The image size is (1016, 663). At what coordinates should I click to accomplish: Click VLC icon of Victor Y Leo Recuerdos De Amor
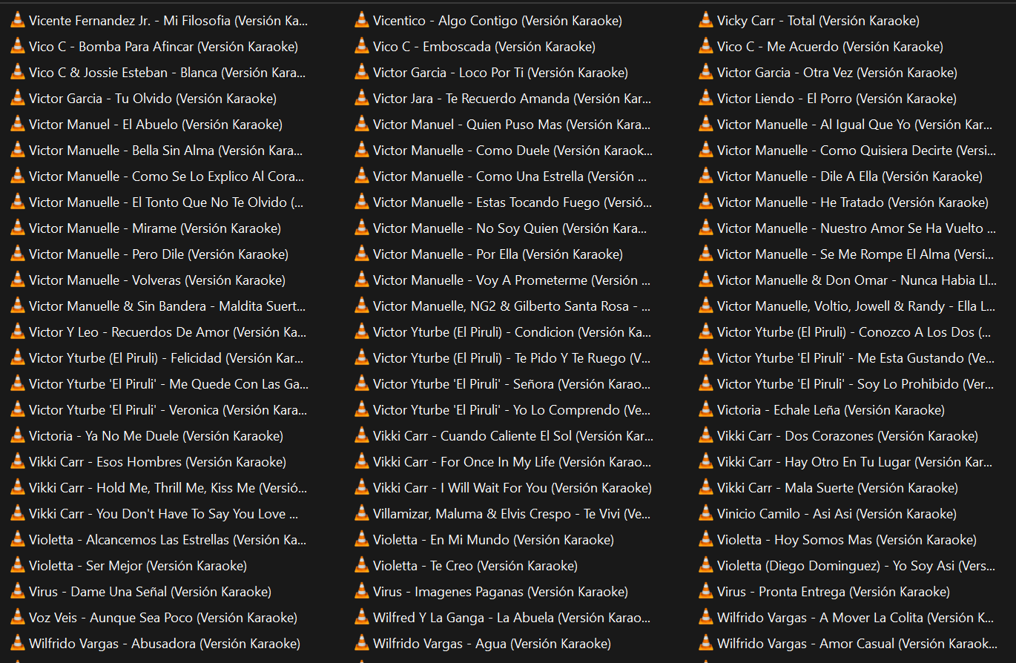pos(18,331)
